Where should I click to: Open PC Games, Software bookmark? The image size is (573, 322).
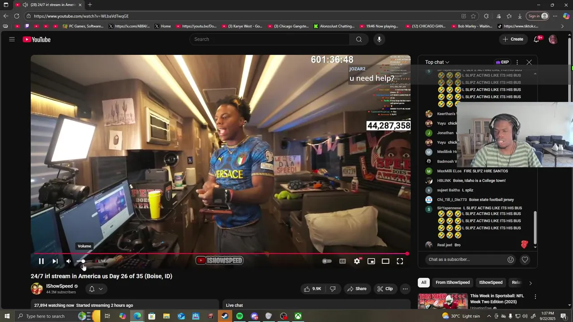(x=83, y=26)
